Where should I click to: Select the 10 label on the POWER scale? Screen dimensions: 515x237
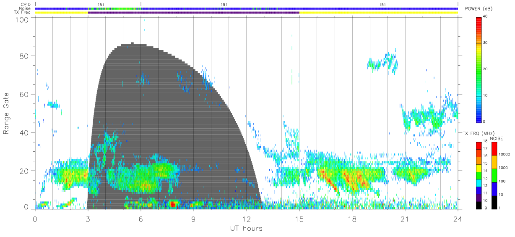(486, 96)
